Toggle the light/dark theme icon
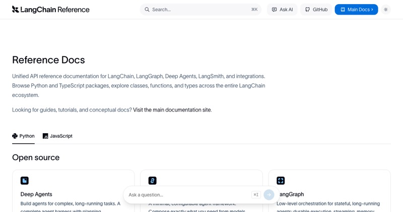 tap(385, 10)
